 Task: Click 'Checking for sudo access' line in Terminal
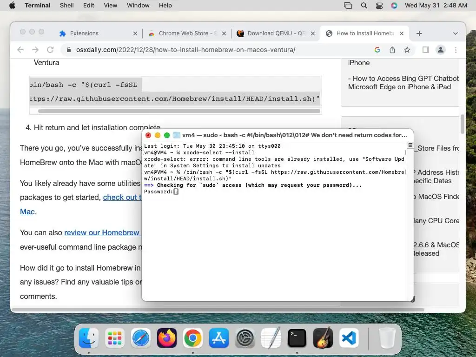253,185
